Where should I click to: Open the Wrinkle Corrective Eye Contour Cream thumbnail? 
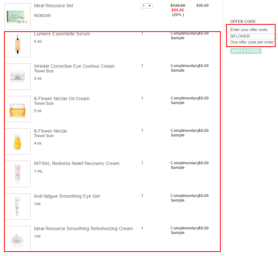click(x=18, y=77)
